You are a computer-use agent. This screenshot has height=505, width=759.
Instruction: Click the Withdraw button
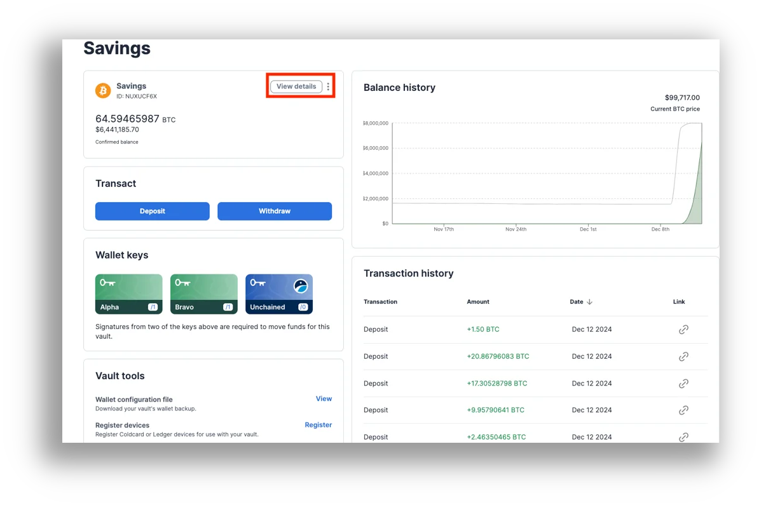[275, 211]
